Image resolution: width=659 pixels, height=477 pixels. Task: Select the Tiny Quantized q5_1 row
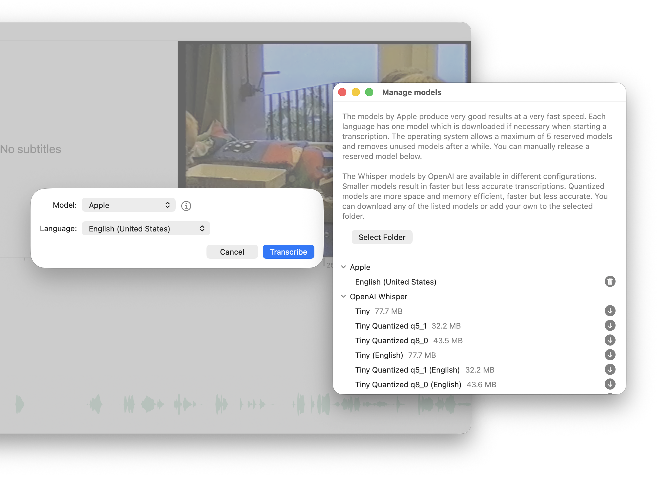click(391, 326)
